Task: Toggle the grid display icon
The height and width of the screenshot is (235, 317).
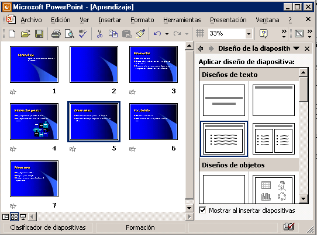Action: tap(200, 33)
